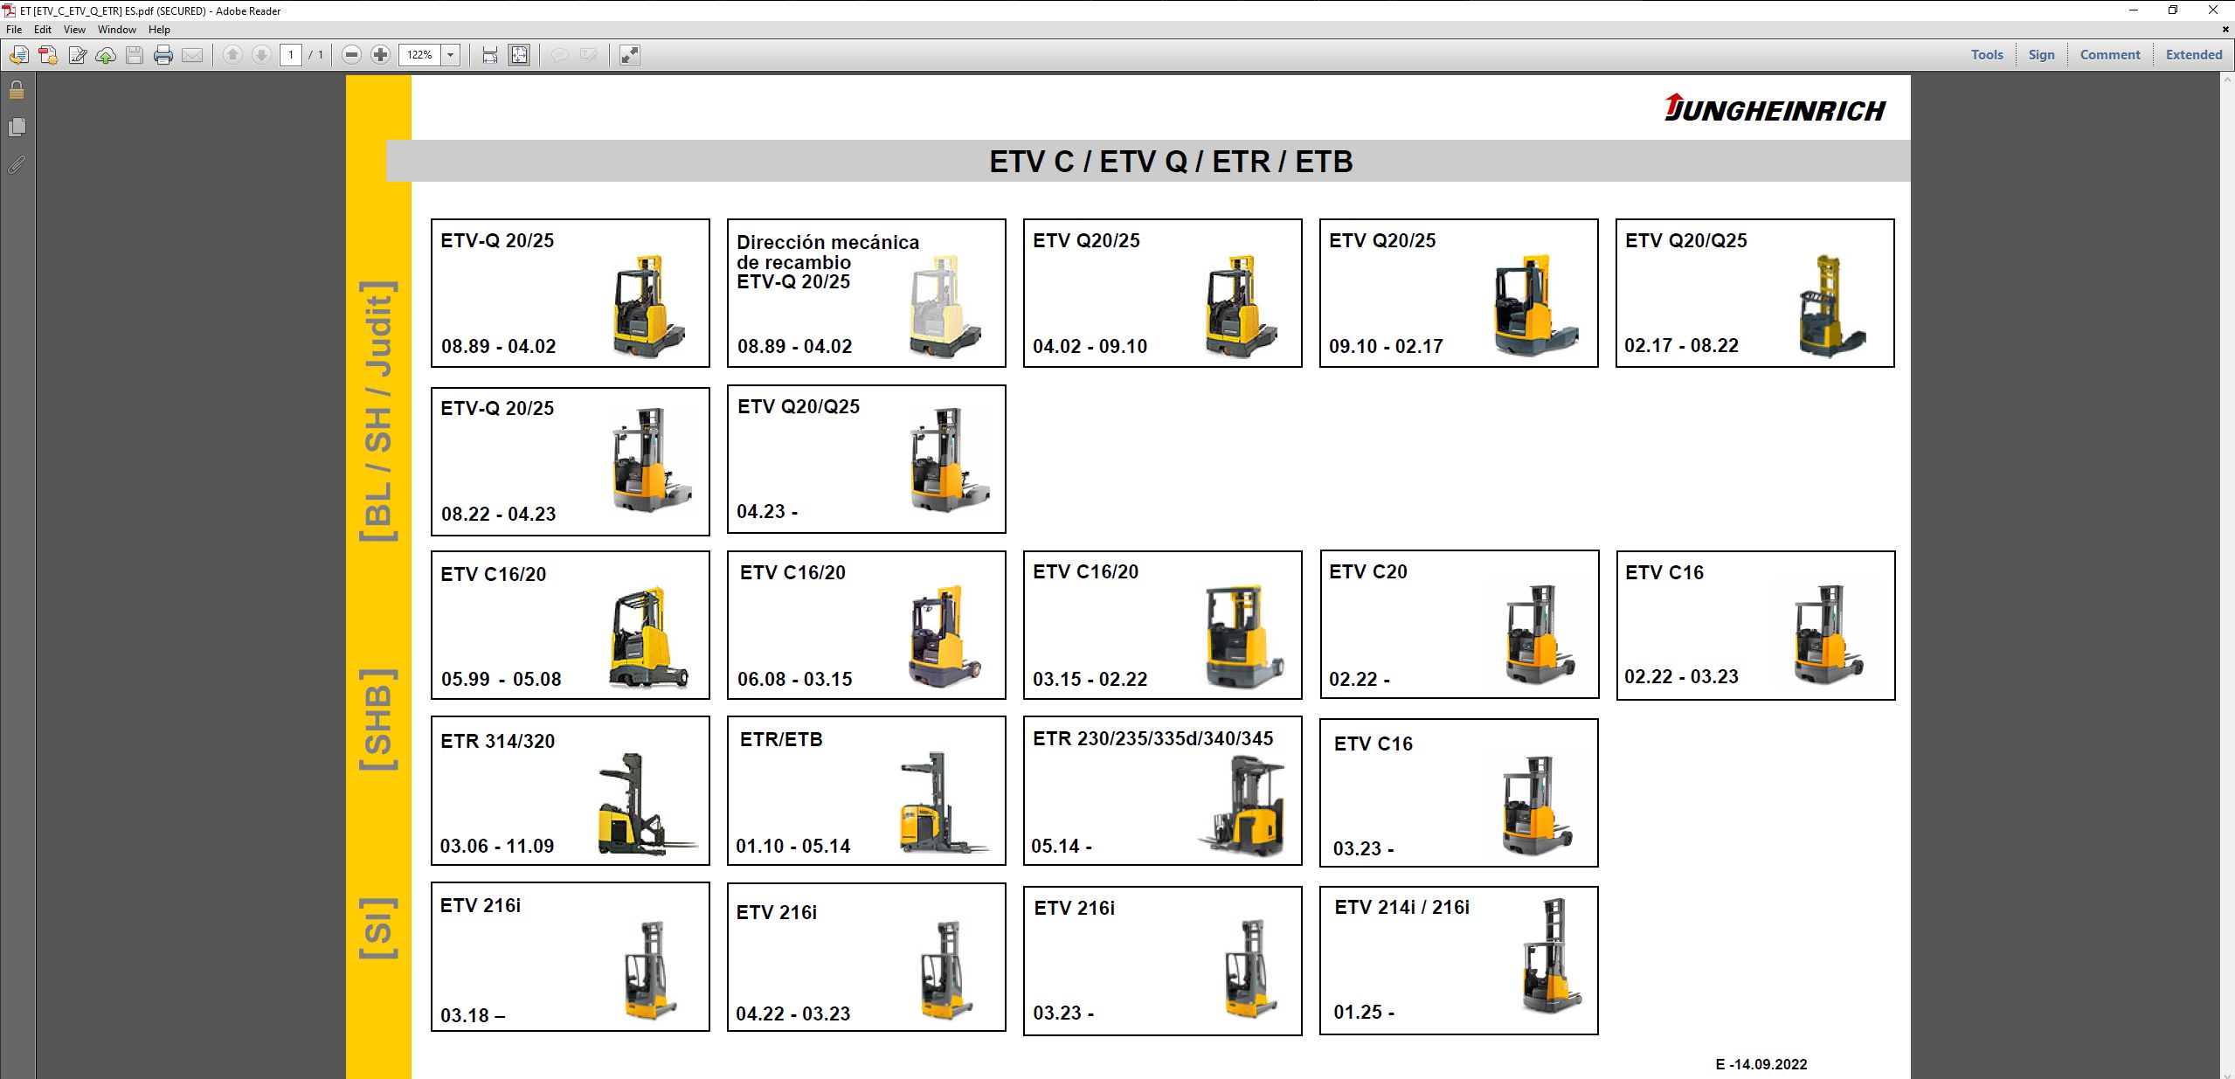Viewport: 2235px width, 1079px height.
Task: Click the add sticky note icon
Action: click(x=559, y=55)
